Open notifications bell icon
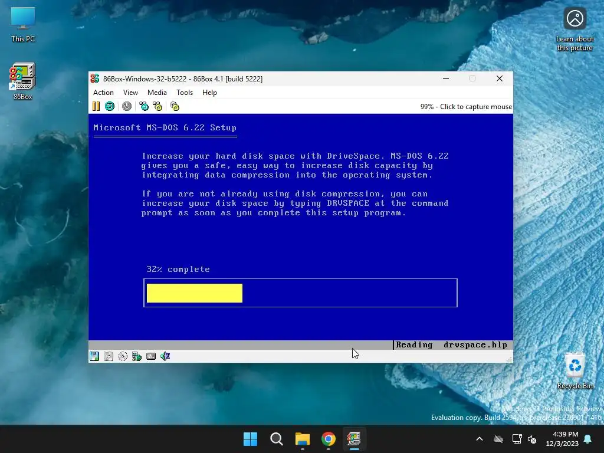604x453 pixels. 588,439
